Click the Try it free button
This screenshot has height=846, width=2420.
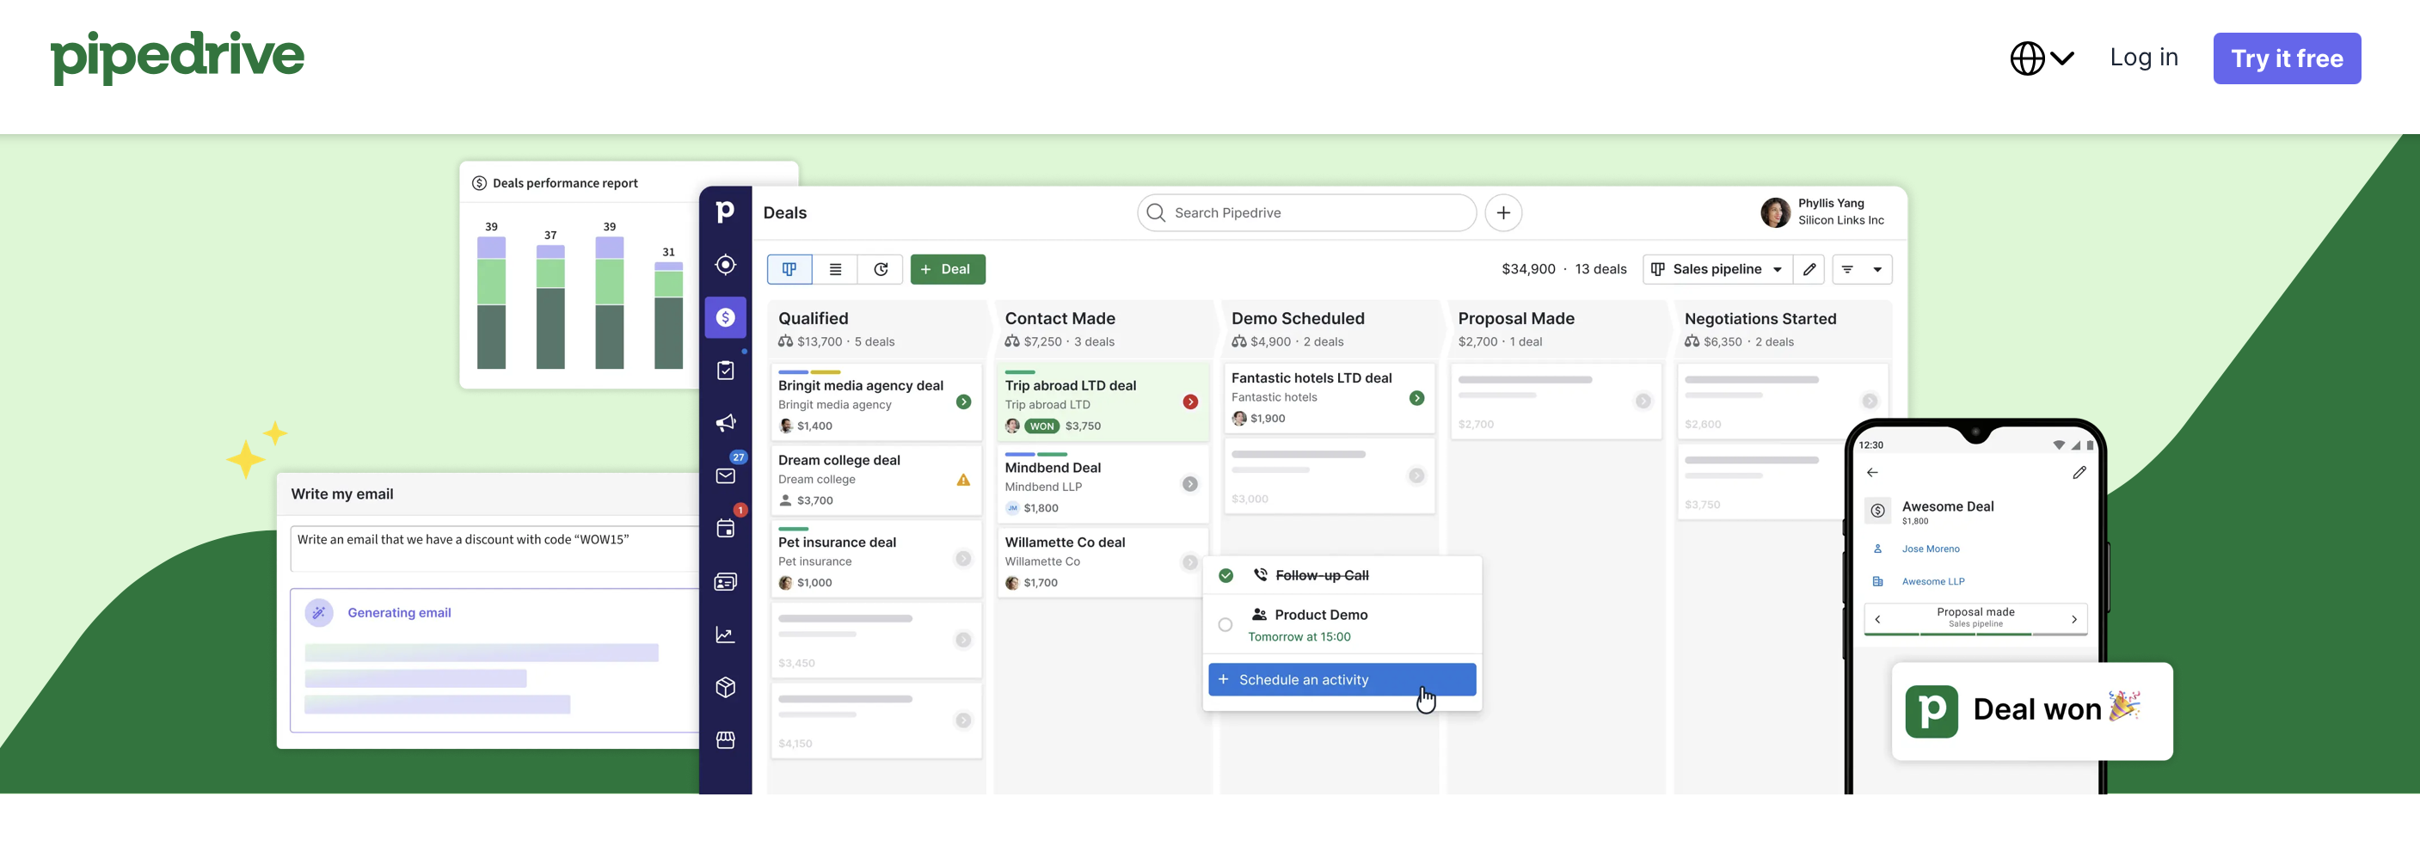click(x=2287, y=58)
